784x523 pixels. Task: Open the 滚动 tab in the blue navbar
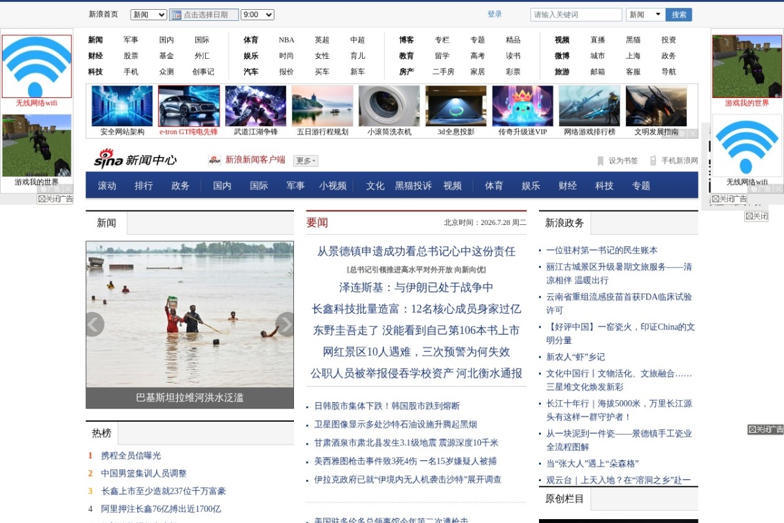pyautogui.click(x=107, y=186)
